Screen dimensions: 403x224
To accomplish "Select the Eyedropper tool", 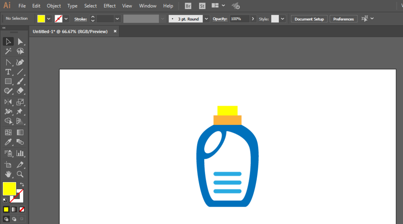I will (x=8, y=142).
